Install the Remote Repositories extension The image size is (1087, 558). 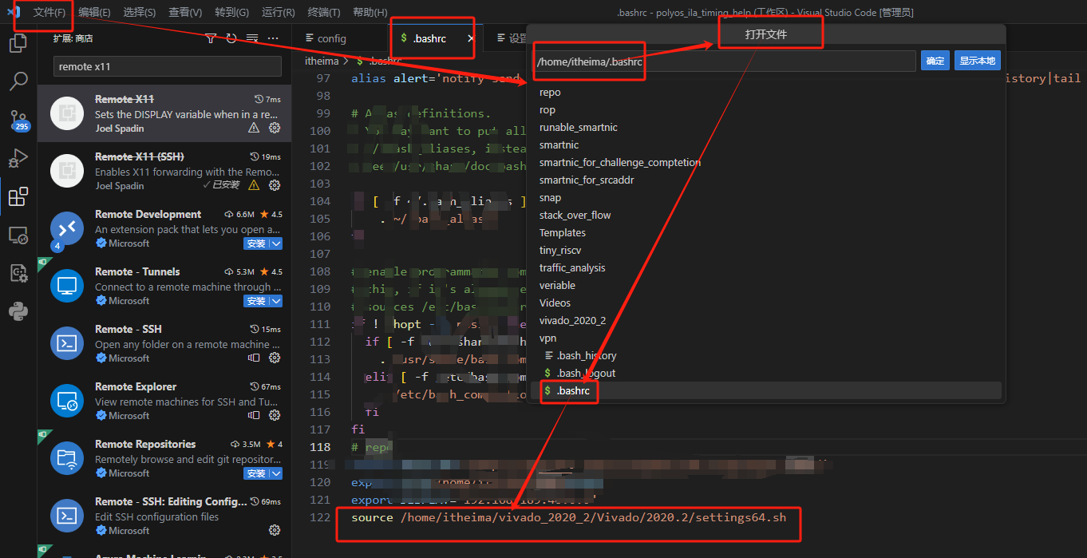256,473
